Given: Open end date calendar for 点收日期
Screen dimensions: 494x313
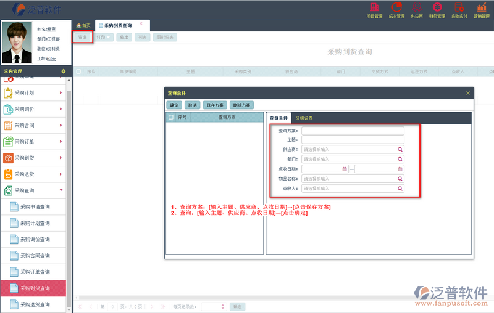Looking at the screenshot, I should tap(400, 169).
